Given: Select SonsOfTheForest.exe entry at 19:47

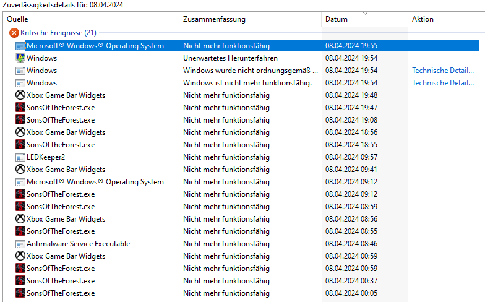Looking at the screenshot, I should pyautogui.click(x=61, y=108).
